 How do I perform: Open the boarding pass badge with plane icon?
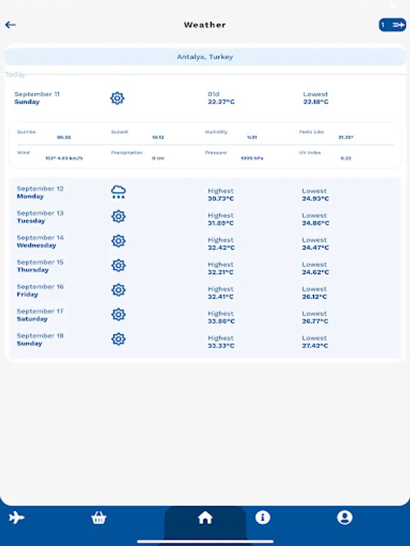392,25
